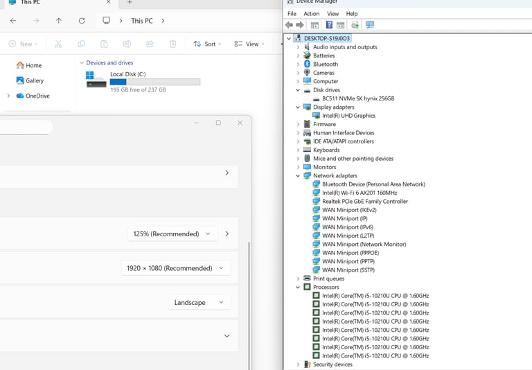Collapse the Network adapters category
Viewport: 532px width, 370px height.
pyautogui.click(x=298, y=176)
